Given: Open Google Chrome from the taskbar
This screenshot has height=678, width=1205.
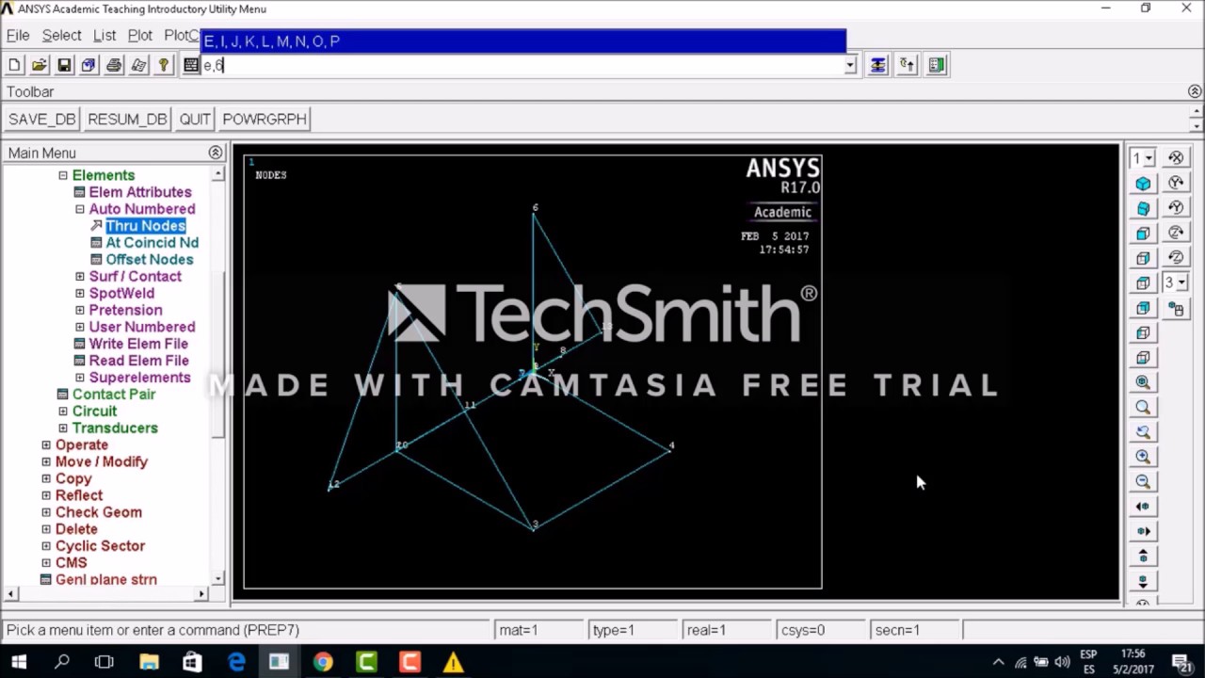Looking at the screenshot, I should tap(322, 662).
